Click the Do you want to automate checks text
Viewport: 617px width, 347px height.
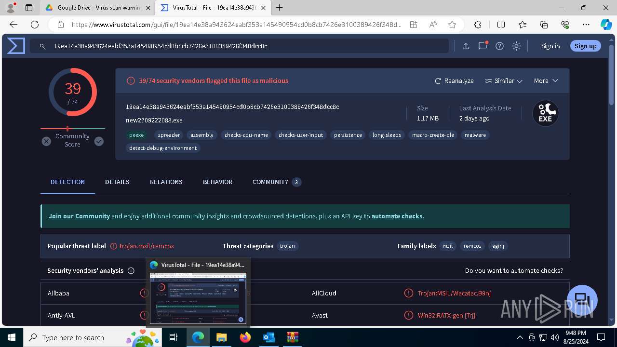(514, 271)
